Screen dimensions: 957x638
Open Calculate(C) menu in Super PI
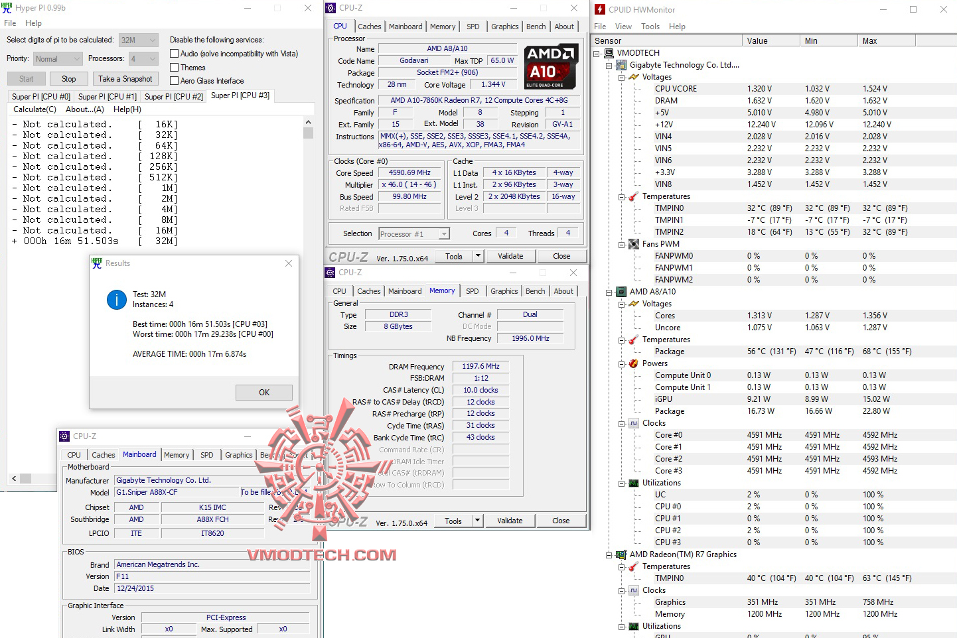click(35, 109)
